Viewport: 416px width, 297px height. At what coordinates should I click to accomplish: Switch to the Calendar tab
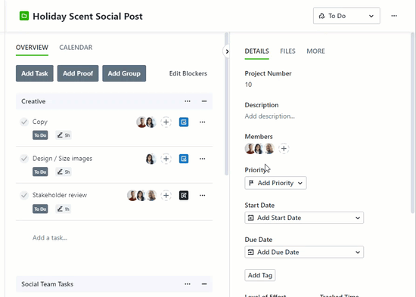point(76,48)
